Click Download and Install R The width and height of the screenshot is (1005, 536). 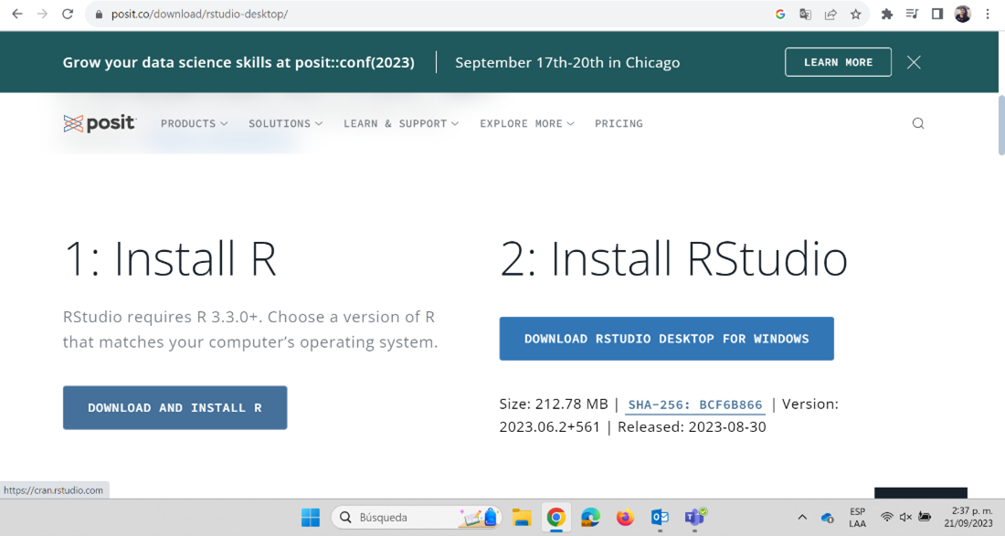175,407
